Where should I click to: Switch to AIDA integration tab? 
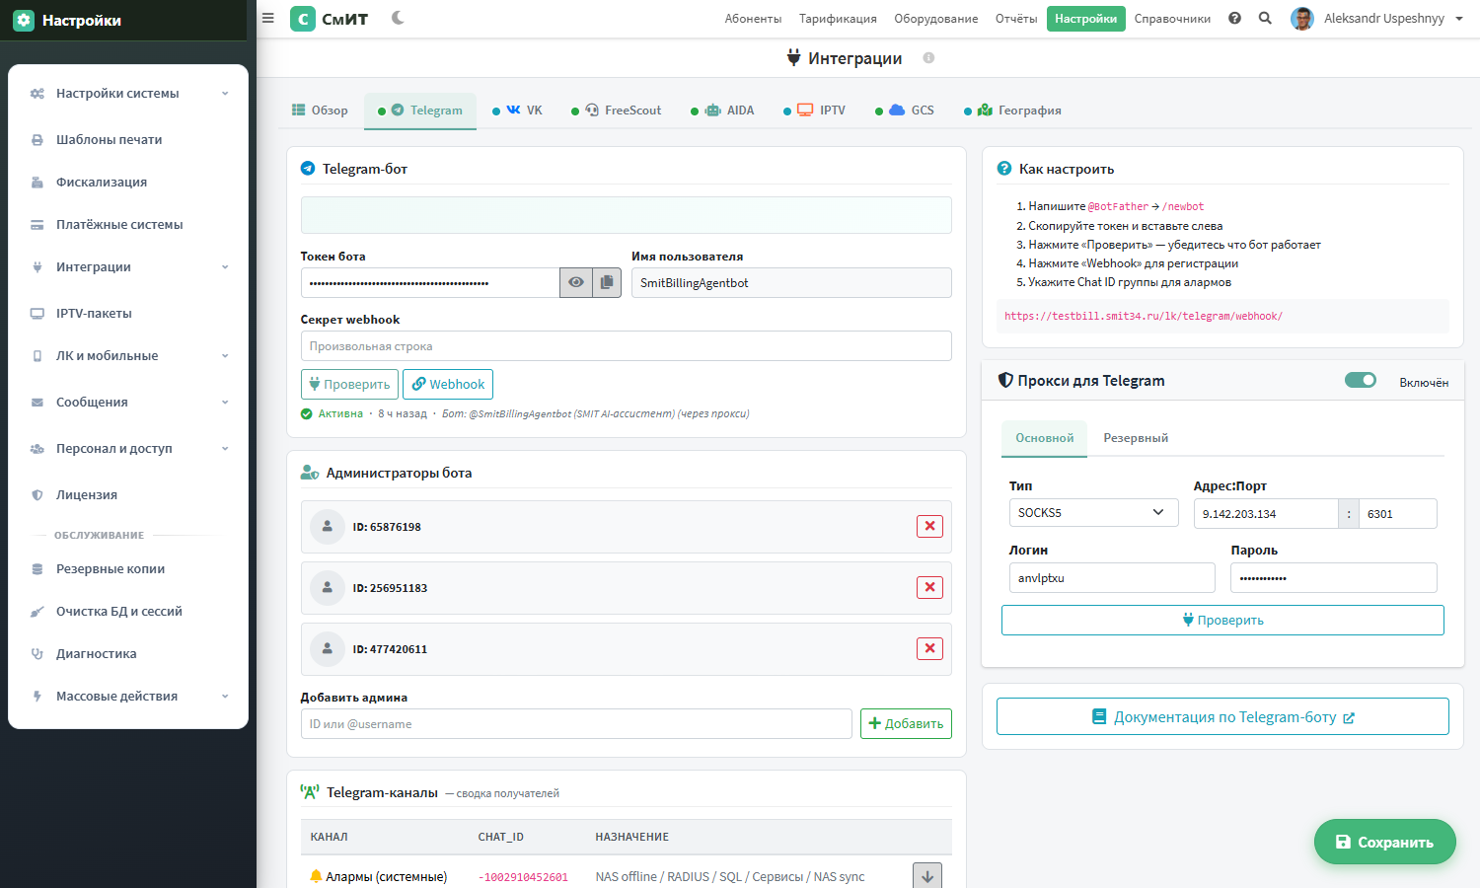723,111
